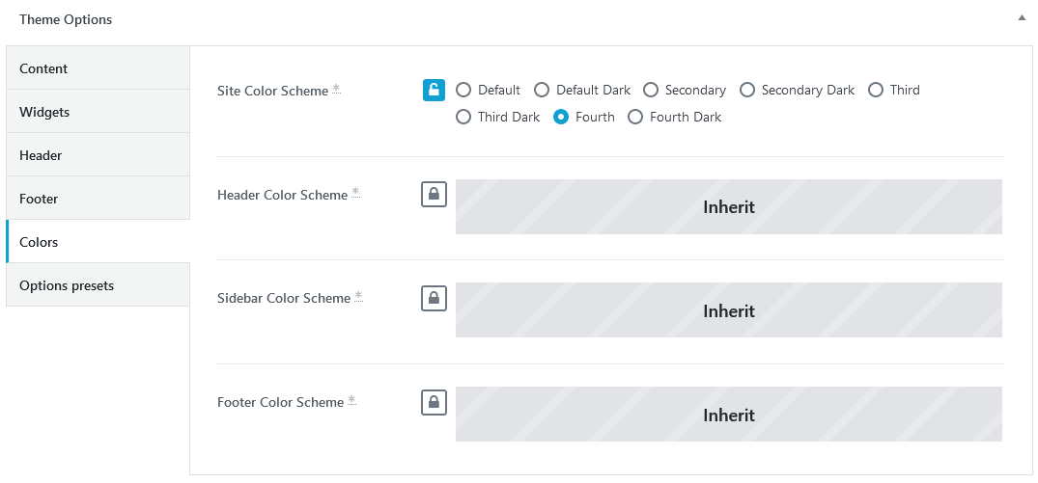
Task: Select the Default color scheme radio
Action: click(x=463, y=90)
